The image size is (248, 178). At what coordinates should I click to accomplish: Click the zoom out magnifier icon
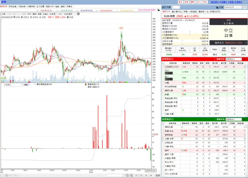(127, 175)
